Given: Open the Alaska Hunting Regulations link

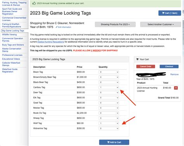Looking at the screenshot, I should 50,42.
